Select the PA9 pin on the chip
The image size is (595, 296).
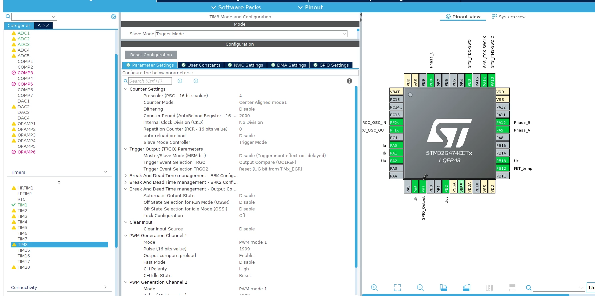pyautogui.click(x=502, y=130)
